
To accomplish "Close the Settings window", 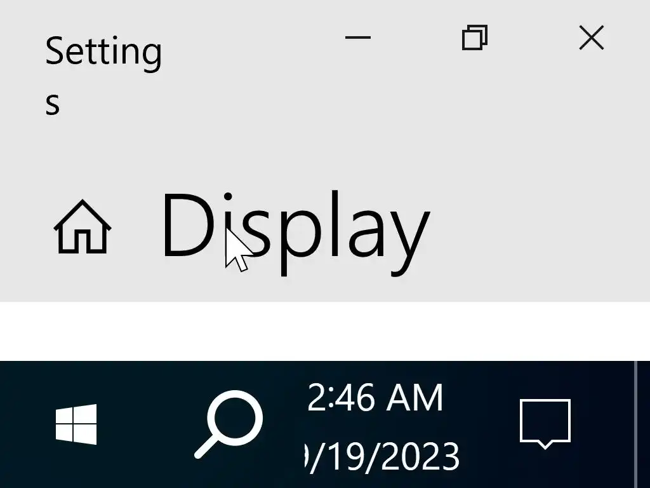I will (591, 37).
